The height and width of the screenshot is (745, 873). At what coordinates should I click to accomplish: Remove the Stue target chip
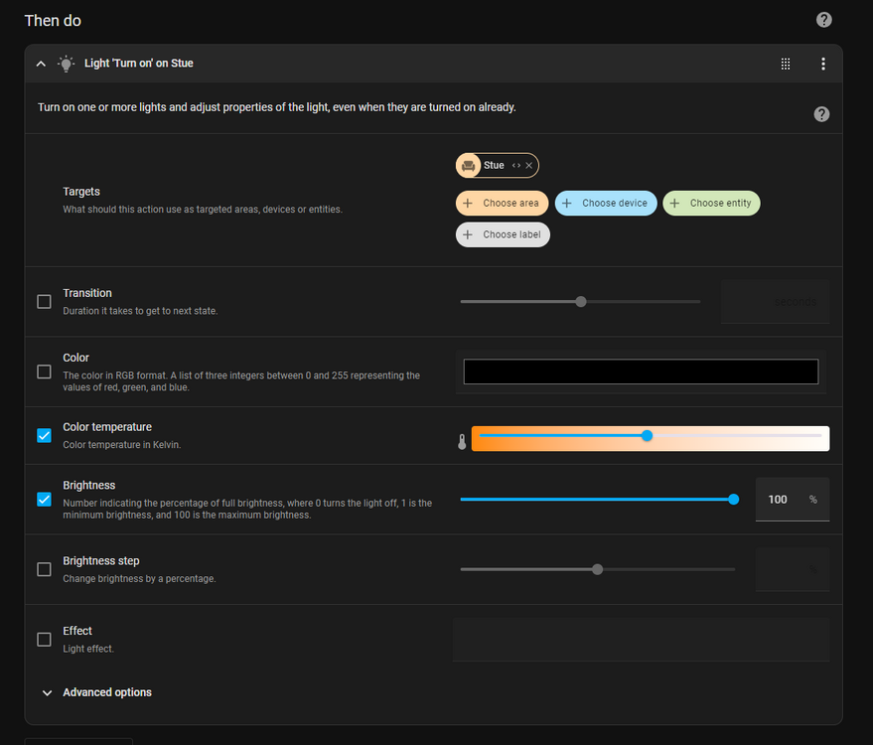(x=529, y=166)
